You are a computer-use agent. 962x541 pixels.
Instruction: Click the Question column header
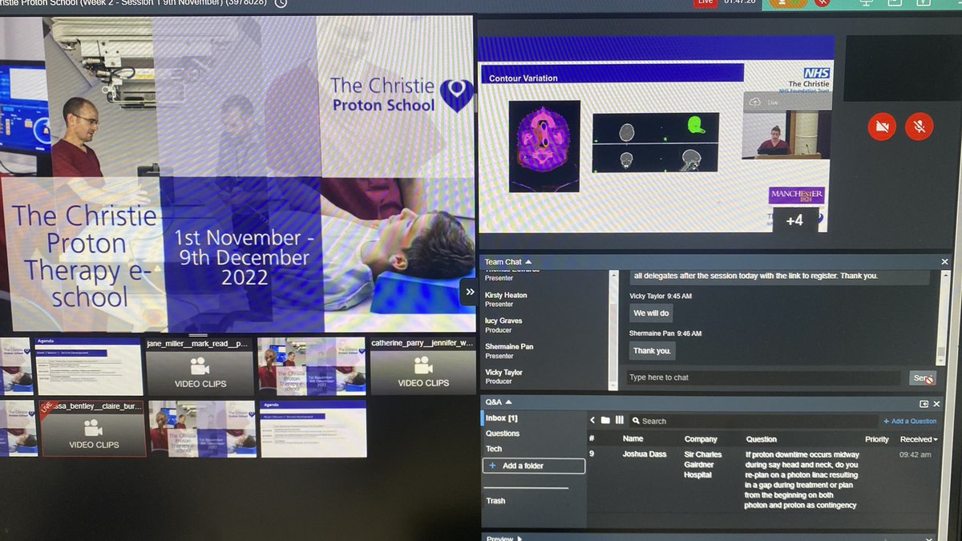[x=761, y=439]
